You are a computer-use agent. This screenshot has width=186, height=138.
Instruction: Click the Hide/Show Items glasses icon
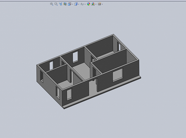click(x=82, y=4)
